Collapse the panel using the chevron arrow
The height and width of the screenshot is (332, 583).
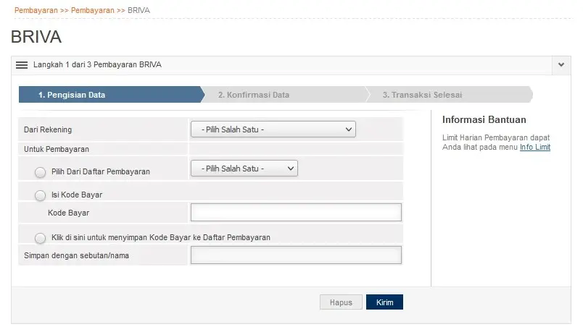[x=561, y=64]
